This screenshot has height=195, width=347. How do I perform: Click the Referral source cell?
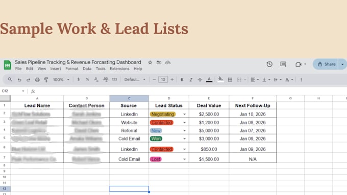tap(129, 131)
